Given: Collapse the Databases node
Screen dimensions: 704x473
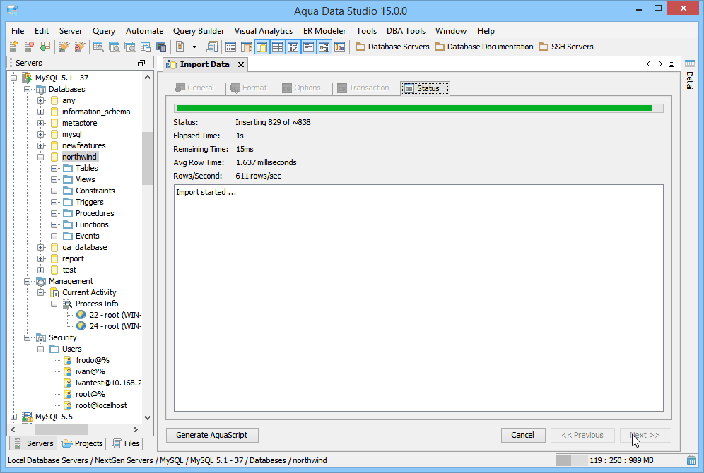Looking at the screenshot, I should 28,89.
